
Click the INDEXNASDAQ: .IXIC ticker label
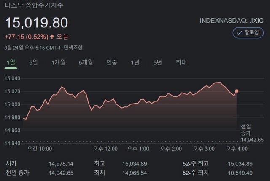click(x=232, y=21)
